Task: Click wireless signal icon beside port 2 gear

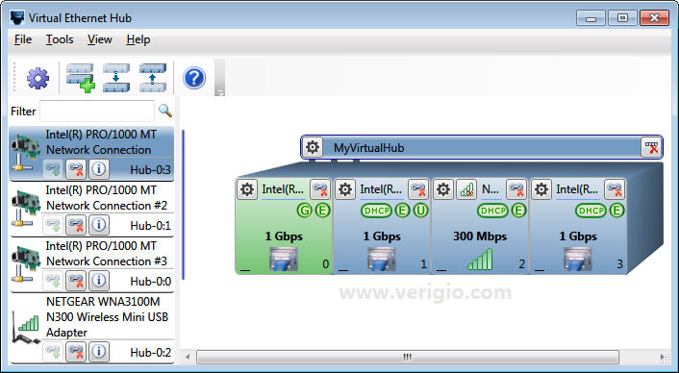Action: click(466, 189)
